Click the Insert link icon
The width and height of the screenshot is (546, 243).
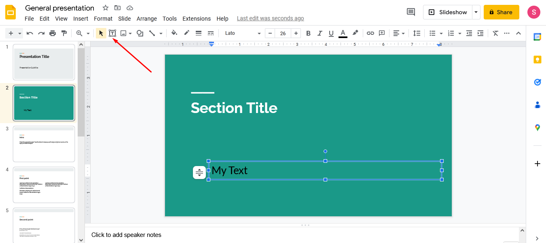tap(370, 33)
